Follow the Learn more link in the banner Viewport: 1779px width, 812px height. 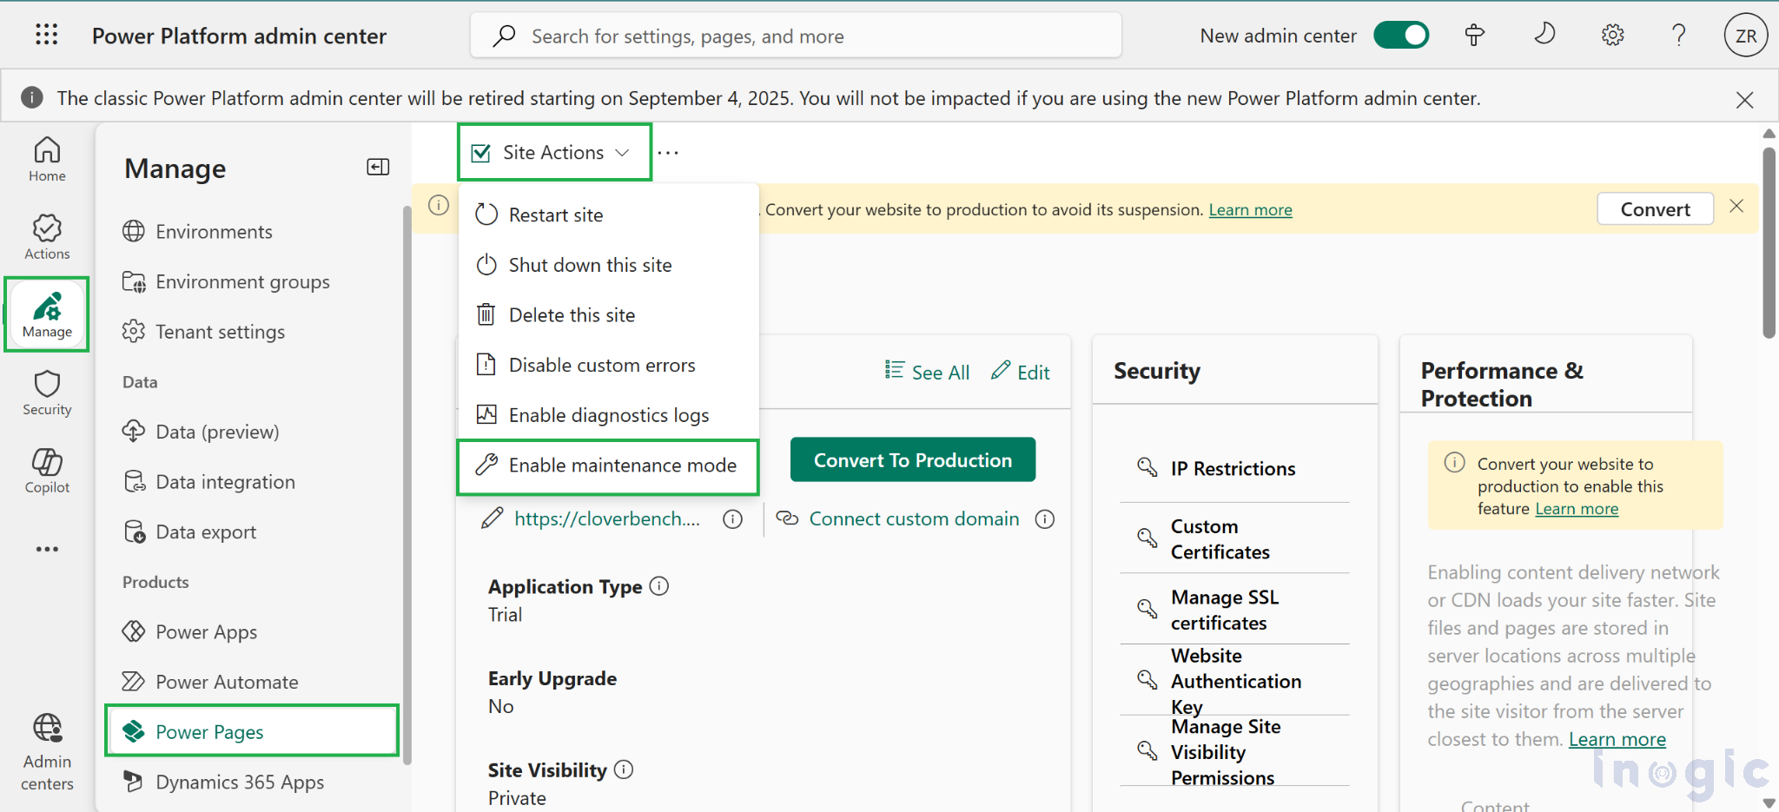[x=1250, y=210]
